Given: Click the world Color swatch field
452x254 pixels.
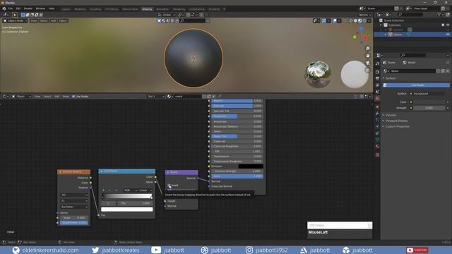Looking at the screenshot, I should (x=429, y=102).
